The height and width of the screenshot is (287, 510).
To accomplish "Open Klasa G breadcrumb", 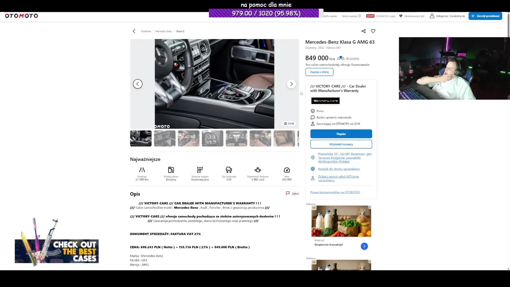I will coord(180,31).
